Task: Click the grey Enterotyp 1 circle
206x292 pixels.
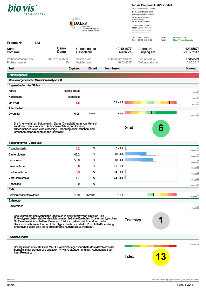Action: click(161, 221)
